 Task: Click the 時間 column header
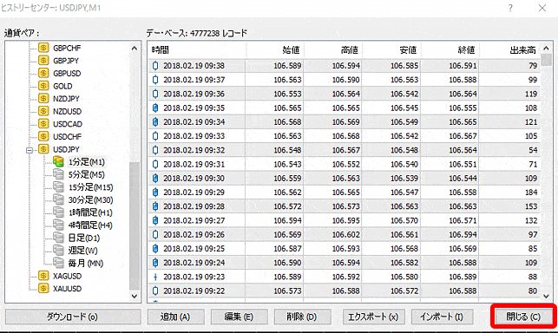197,49
